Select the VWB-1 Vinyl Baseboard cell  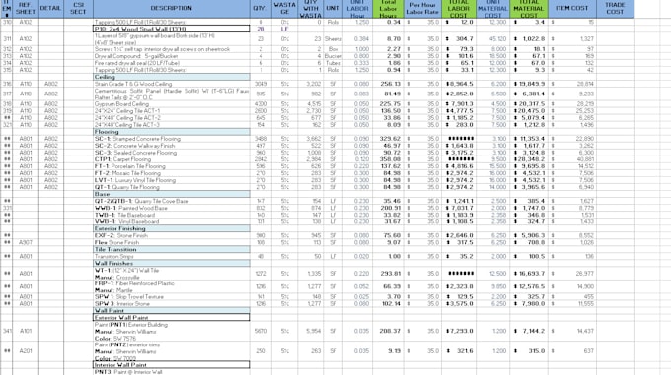click(x=171, y=221)
